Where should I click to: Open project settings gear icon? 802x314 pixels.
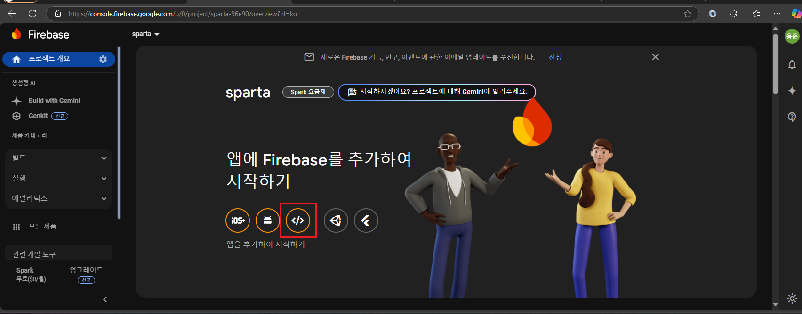103,59
